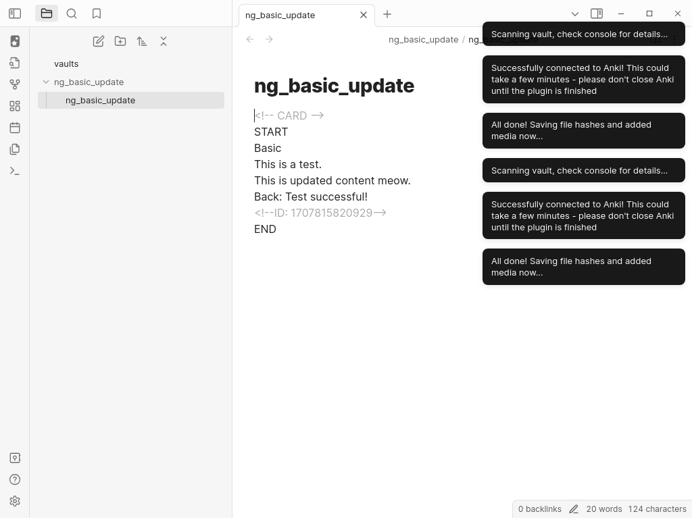Toggle the left sidebar
This screenshot has width=692, height=518.
15,14
